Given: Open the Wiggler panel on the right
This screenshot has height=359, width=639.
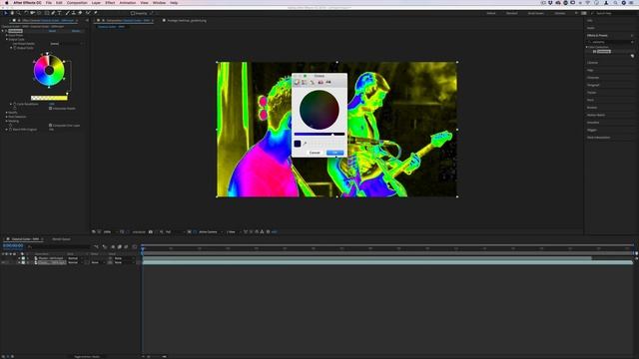Looking at the screenshot, I should pyautogui.click(x=592, y=130).
